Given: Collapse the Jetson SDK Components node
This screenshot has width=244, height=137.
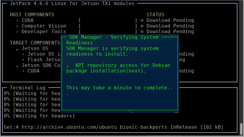Looking at the screenshot, I should pos(17,66).
